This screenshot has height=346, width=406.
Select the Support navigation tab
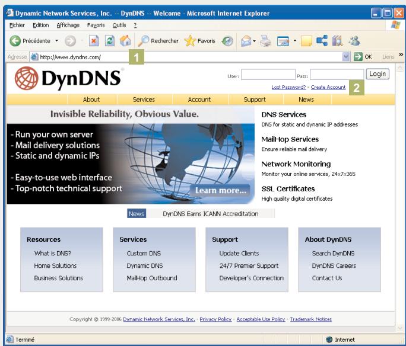tap(255, 100)
